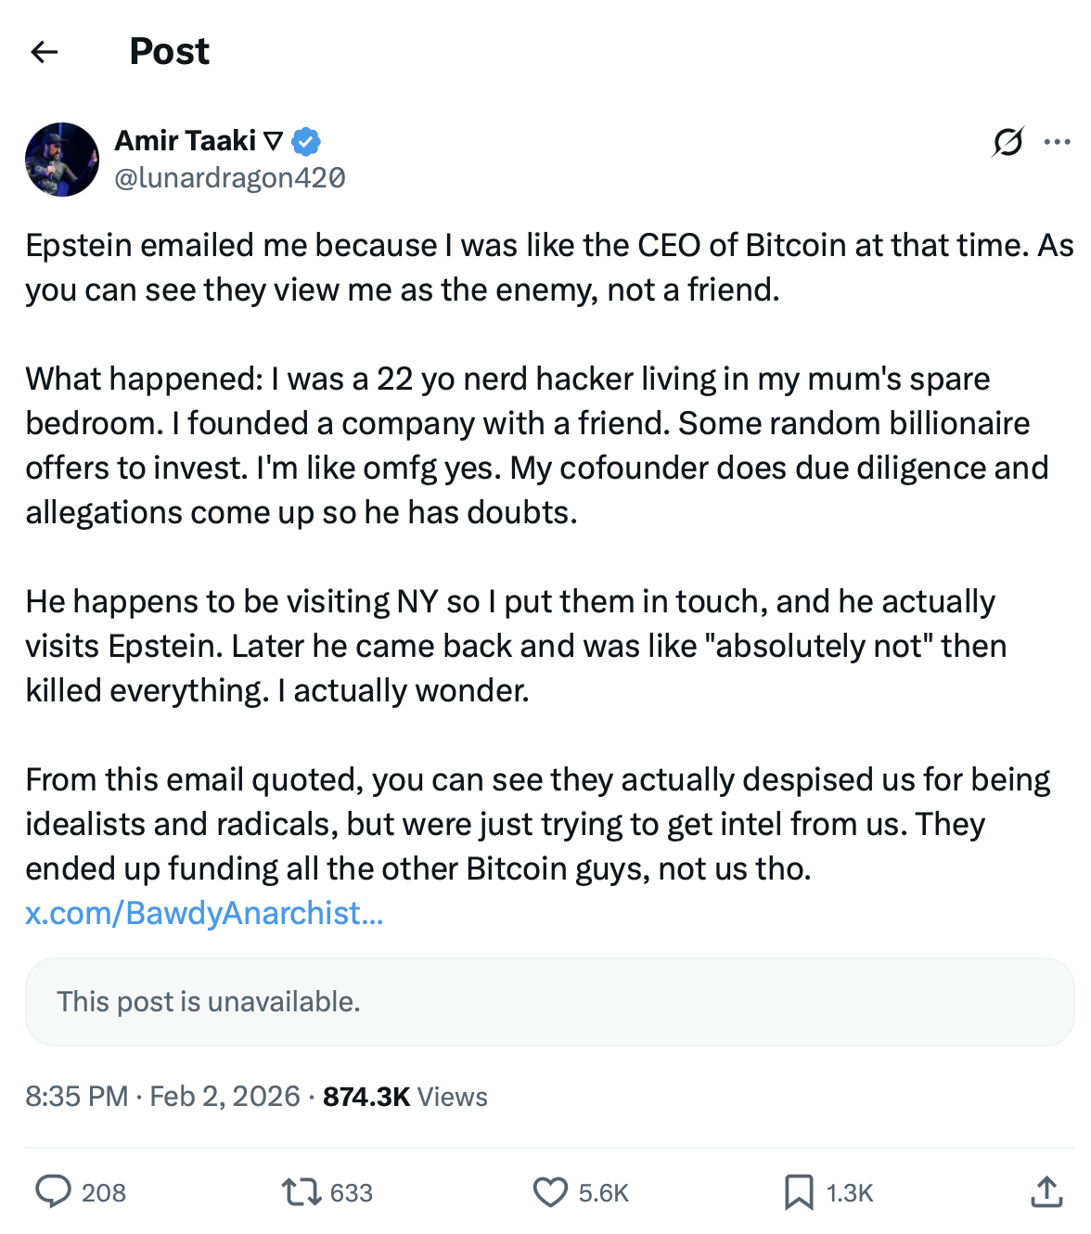Click the 5.6K likes count

click(604, 1193)
